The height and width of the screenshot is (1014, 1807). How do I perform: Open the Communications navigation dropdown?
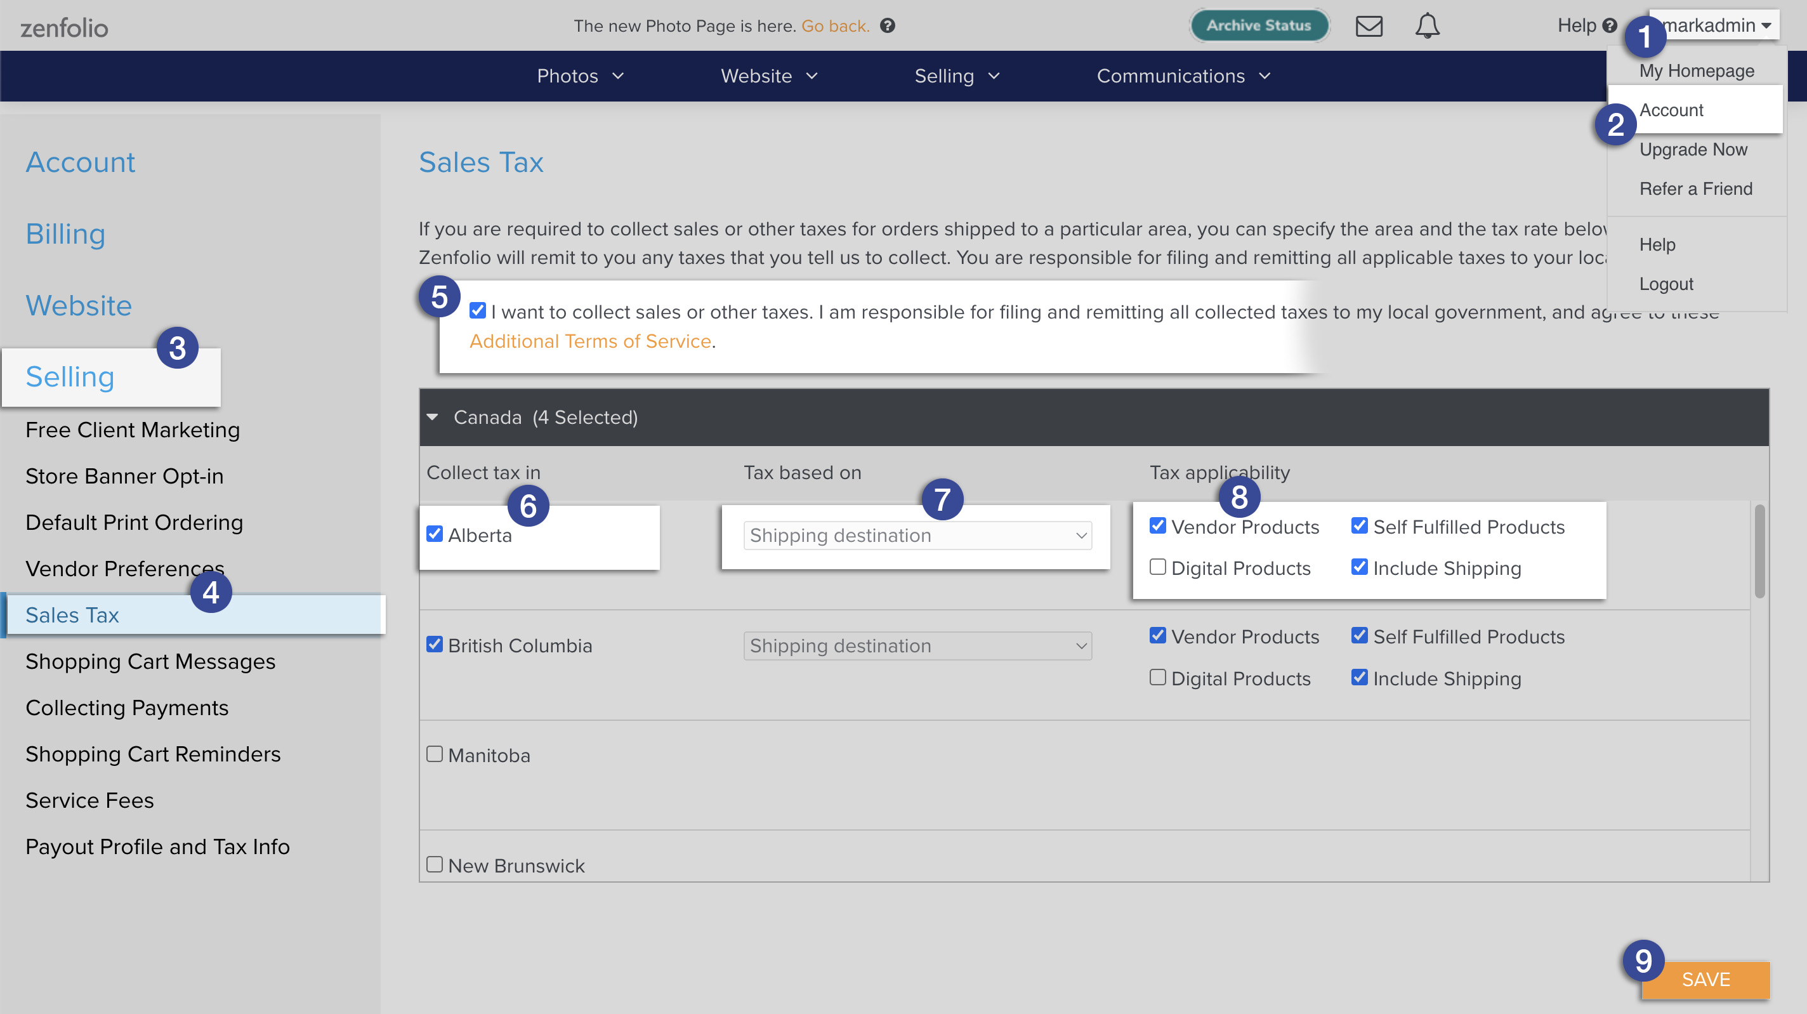[1183, 76]
